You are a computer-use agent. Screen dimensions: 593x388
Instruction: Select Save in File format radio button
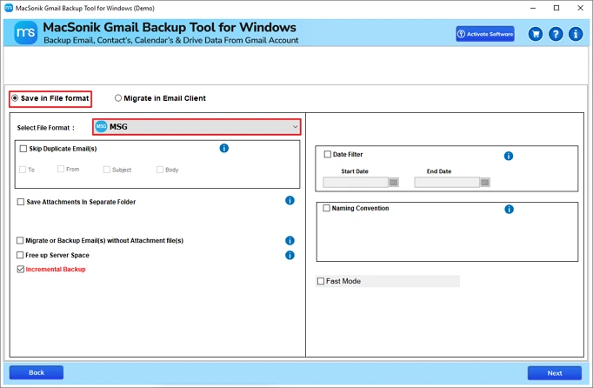[x=15, y=98]
